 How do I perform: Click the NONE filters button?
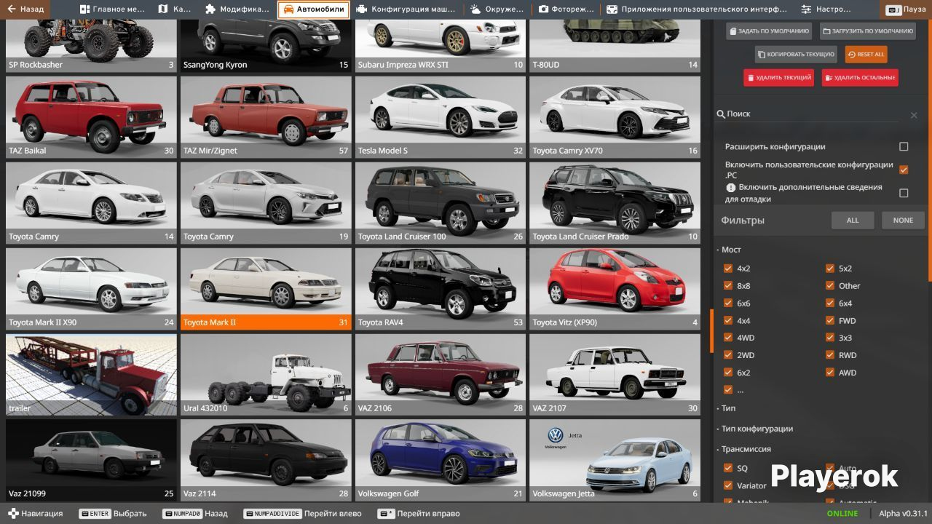coord(903,221)
